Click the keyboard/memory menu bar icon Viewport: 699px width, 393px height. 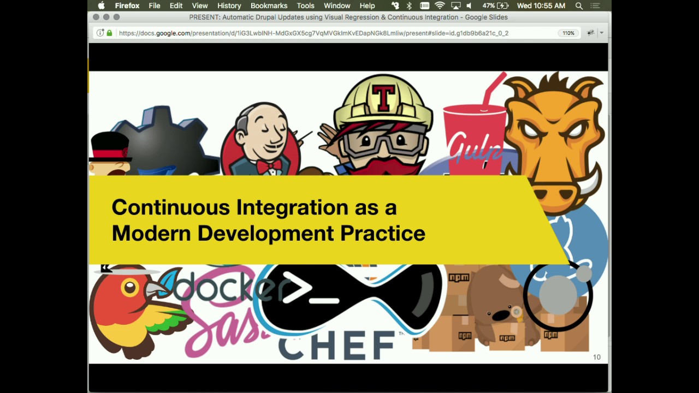tap(424, 5)
